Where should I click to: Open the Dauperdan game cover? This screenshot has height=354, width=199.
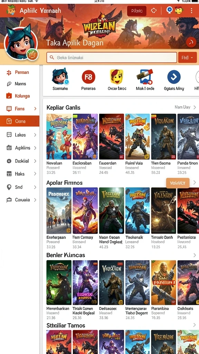[112, 137]
